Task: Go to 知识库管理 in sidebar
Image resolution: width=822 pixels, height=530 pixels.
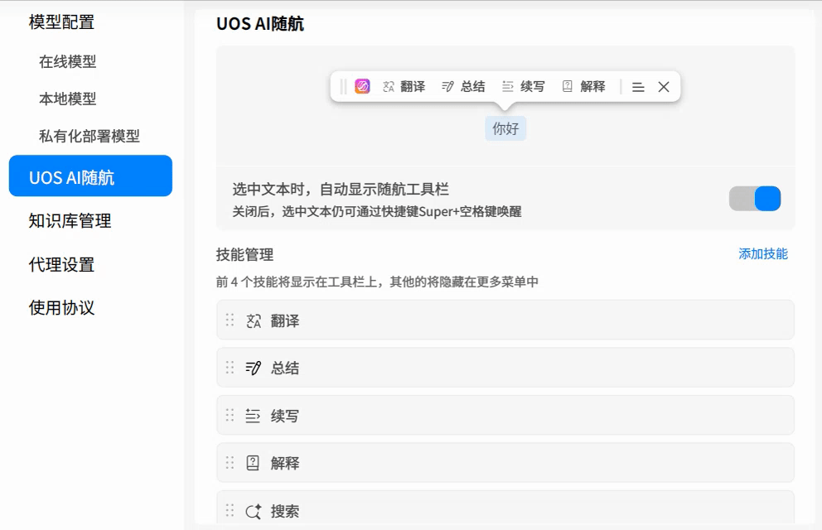Action: [70, 221]
